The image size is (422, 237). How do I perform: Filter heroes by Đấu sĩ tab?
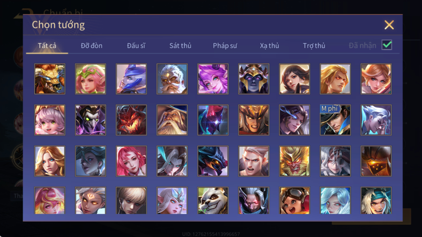click(x=136, y=46)
